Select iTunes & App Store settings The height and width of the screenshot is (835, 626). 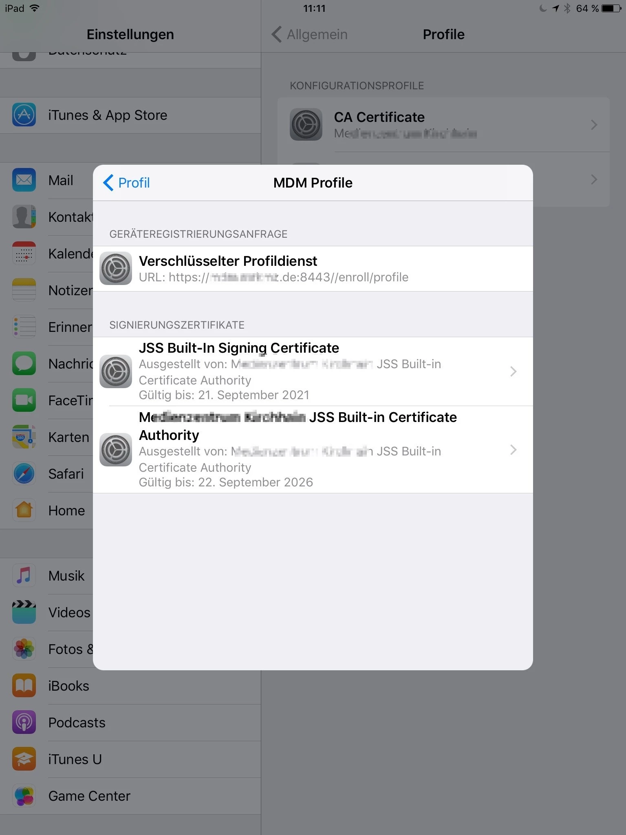130,115
